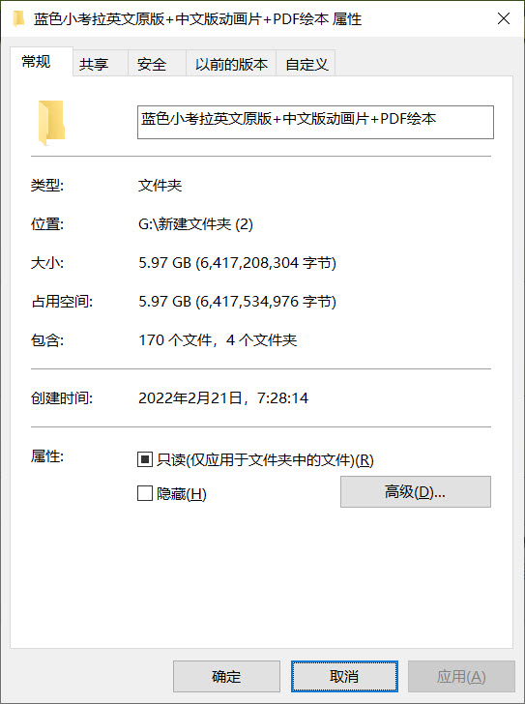The height and width of the screenshot is (704, 525).
Task: Confirm with the 确定 button
Action: [x=226, y=676]
